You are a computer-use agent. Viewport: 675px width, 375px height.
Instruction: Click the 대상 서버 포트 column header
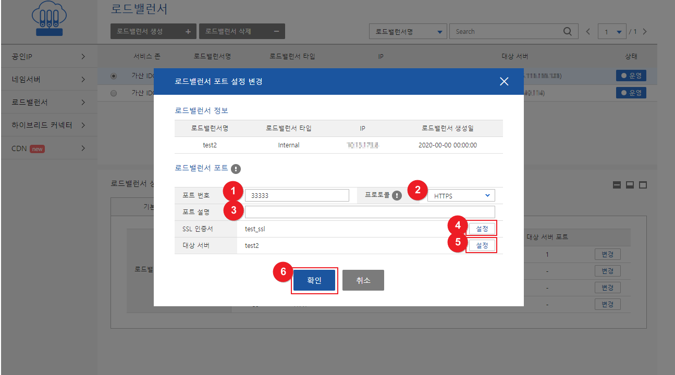click(x=547, y=237)
